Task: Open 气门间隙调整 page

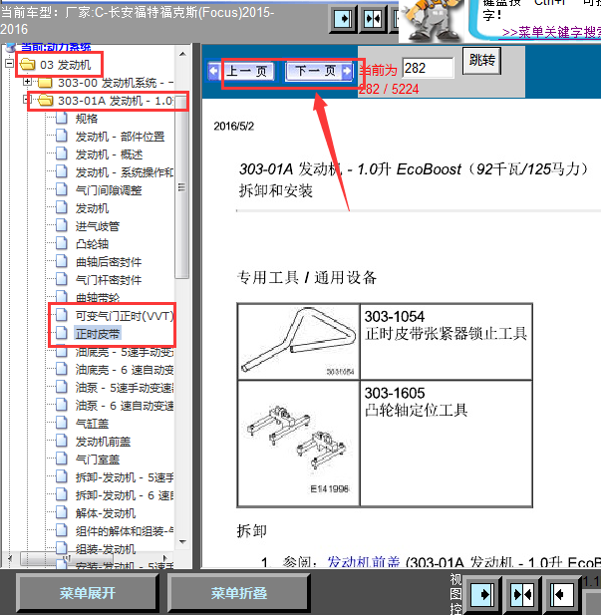Action: [109, 190]
